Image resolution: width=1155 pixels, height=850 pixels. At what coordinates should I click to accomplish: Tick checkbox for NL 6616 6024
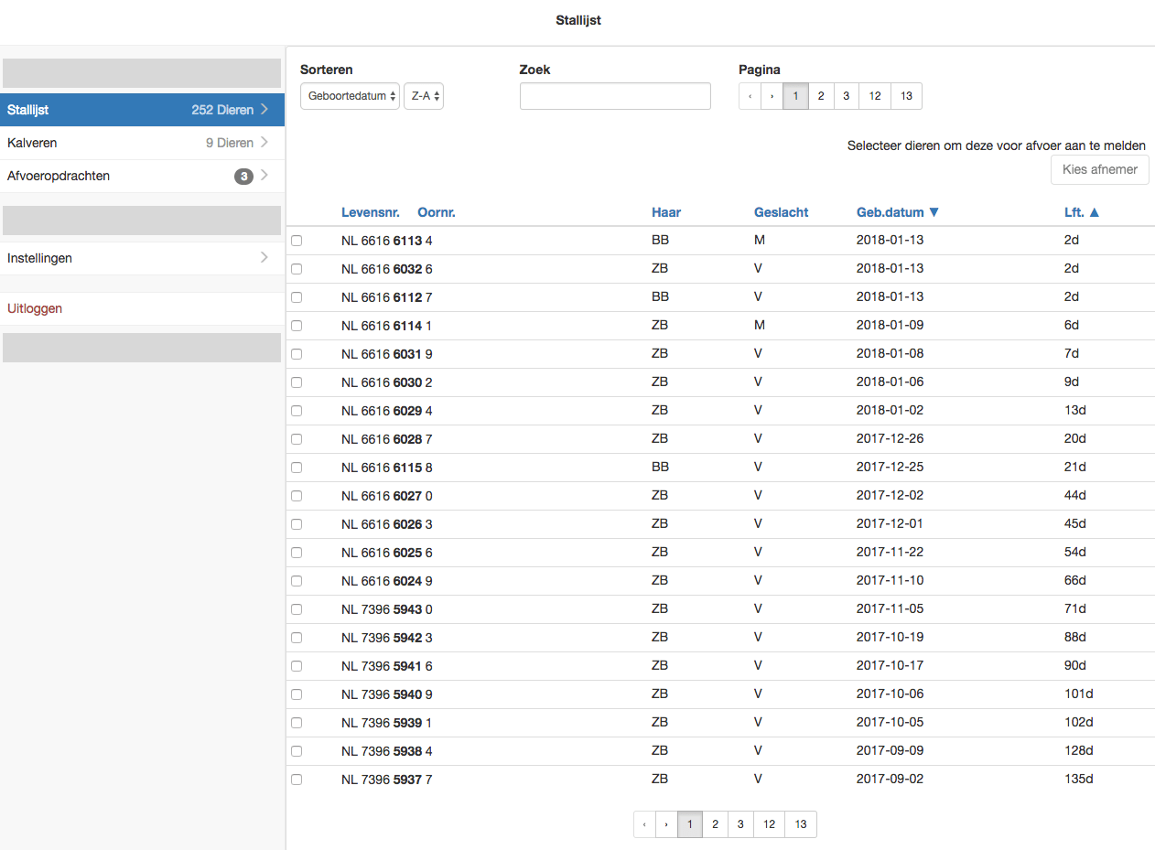pyautogui.click(x=297, y=581)
